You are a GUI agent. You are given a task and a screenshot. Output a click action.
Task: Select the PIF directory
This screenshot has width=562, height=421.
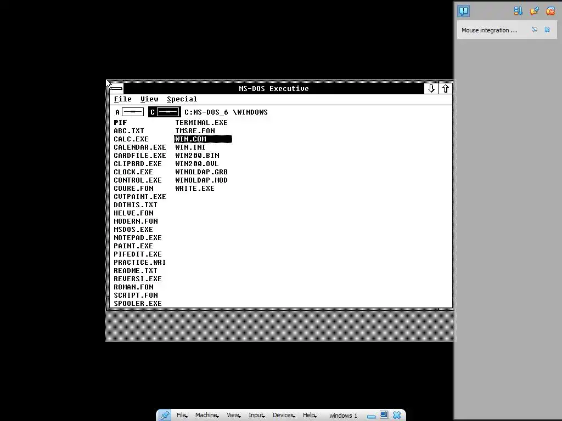click(x=120, y=122)
